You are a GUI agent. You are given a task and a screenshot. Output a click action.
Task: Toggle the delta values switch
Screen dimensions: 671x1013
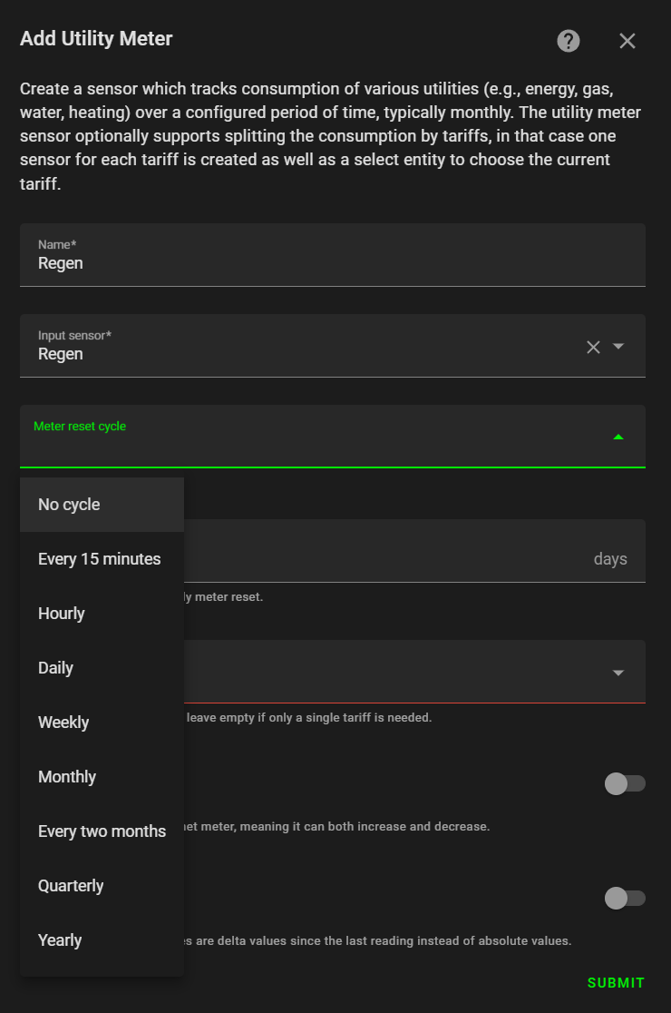[625, 898]
